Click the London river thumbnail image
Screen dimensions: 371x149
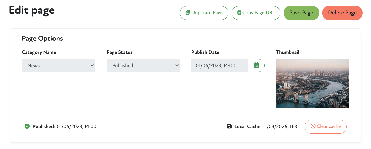pos(313,84)
